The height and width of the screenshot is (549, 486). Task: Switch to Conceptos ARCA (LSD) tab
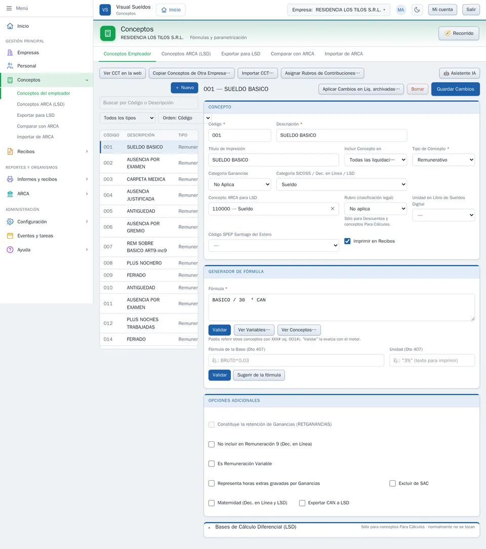186,54
